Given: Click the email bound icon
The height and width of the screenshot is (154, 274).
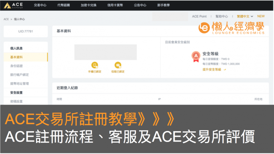Looking at the screenshot, I should [x=118, y=65].
